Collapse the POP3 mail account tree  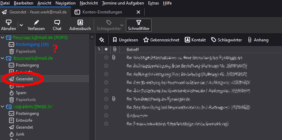click(x=3, y=37)
